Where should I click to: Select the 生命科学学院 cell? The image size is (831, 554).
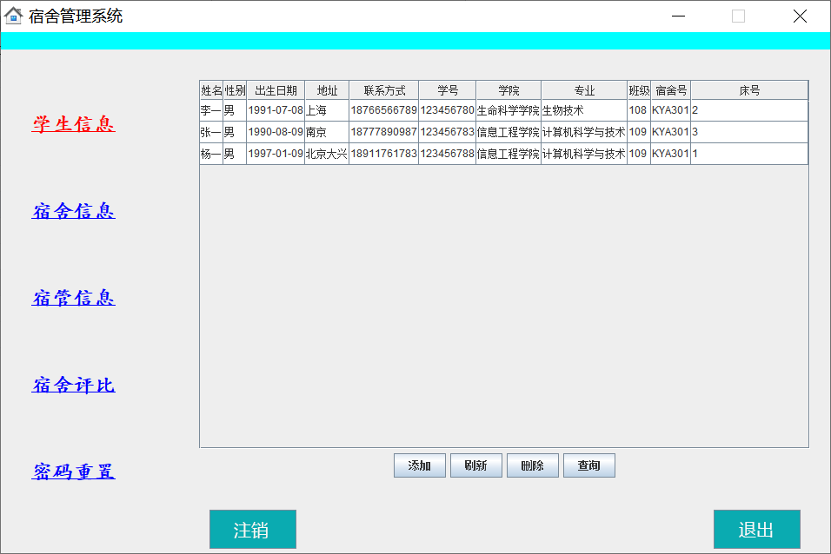tap(509, 110)
